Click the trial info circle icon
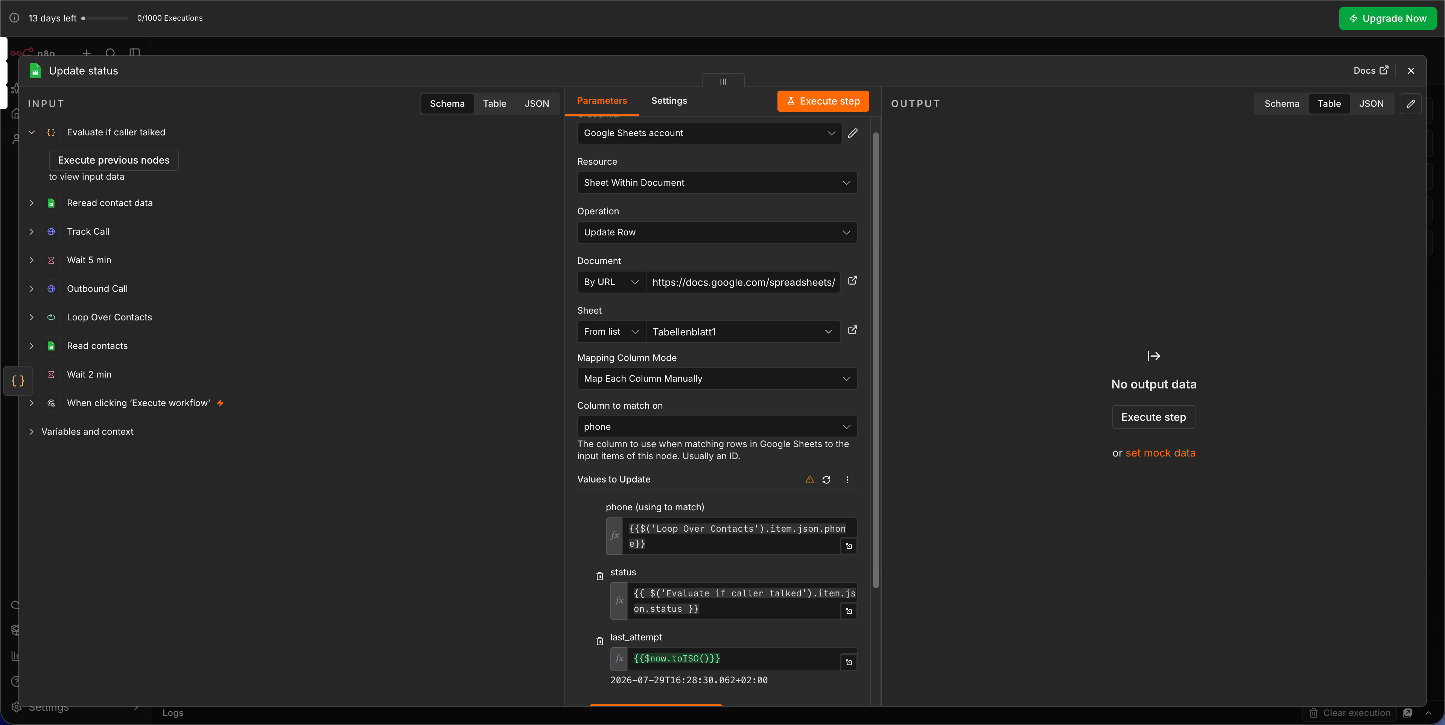Screen dimensions: 1445x725 tap(15, 18)
